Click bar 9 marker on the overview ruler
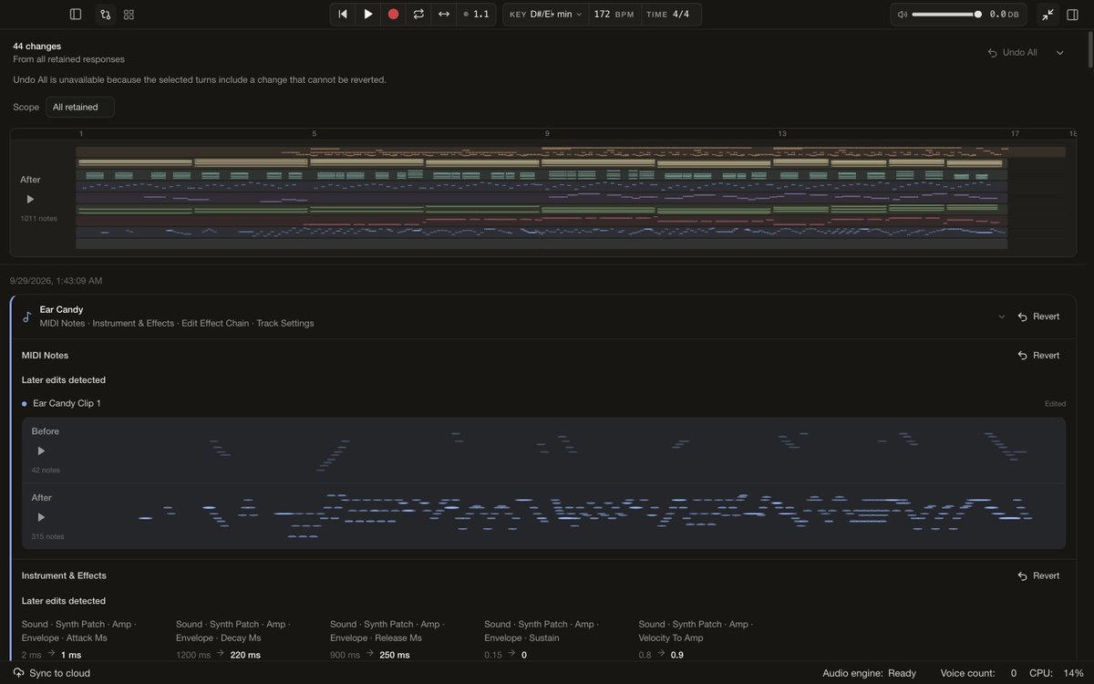Image resolution: width=1094 pixels, height=684 pixels. 547,134
